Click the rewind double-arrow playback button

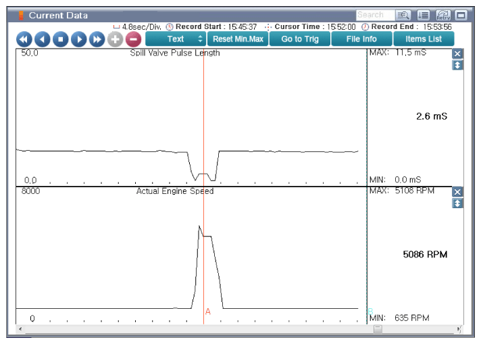tap(24, 39)
